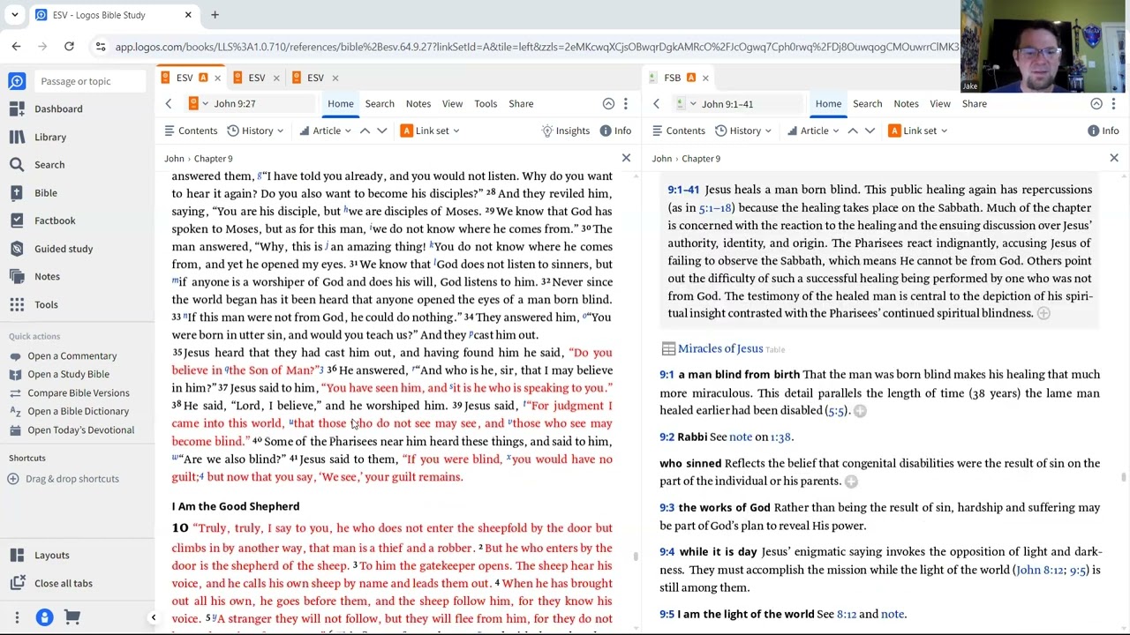Open the Tools sidebar icon
The width and height of the screenshot is (1130, 635).
17,304
